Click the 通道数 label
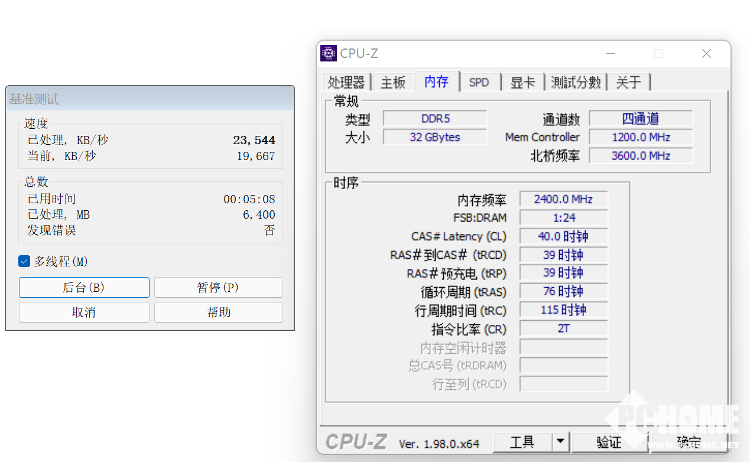 click(561, 119)
